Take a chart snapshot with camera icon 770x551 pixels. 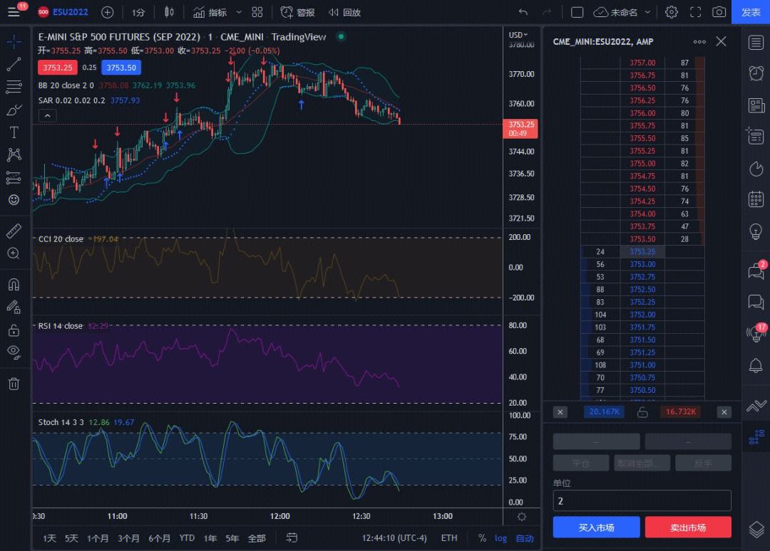coord(719,12)
